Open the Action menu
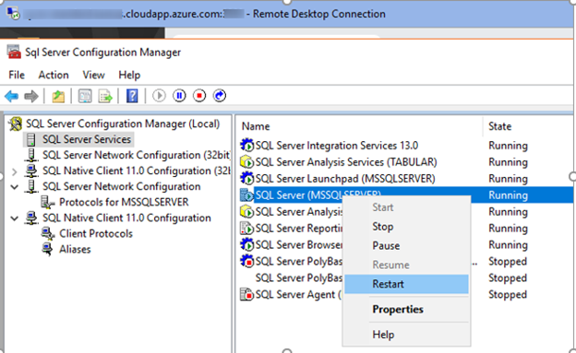Viewport: 576px width, 353px height. click(54, 75)
